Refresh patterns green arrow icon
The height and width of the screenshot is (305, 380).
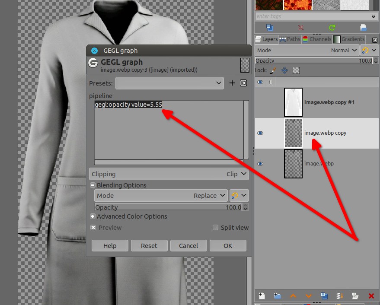(x=332, y=28)
